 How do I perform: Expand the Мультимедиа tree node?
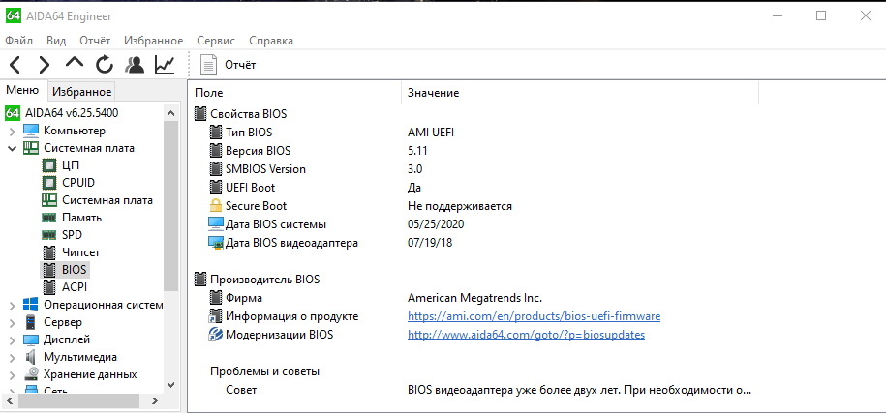pos(13,358)
